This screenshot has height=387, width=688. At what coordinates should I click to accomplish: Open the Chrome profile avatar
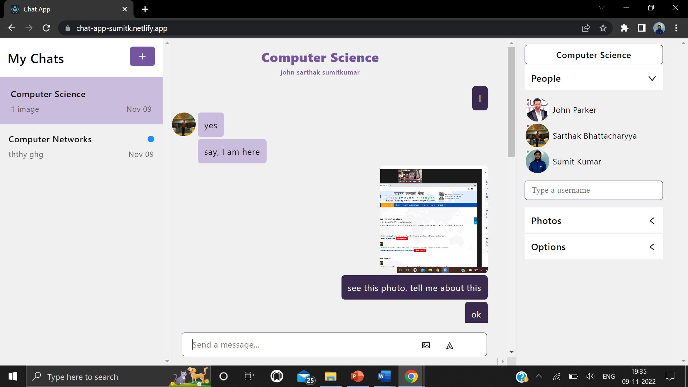(659, 28)
